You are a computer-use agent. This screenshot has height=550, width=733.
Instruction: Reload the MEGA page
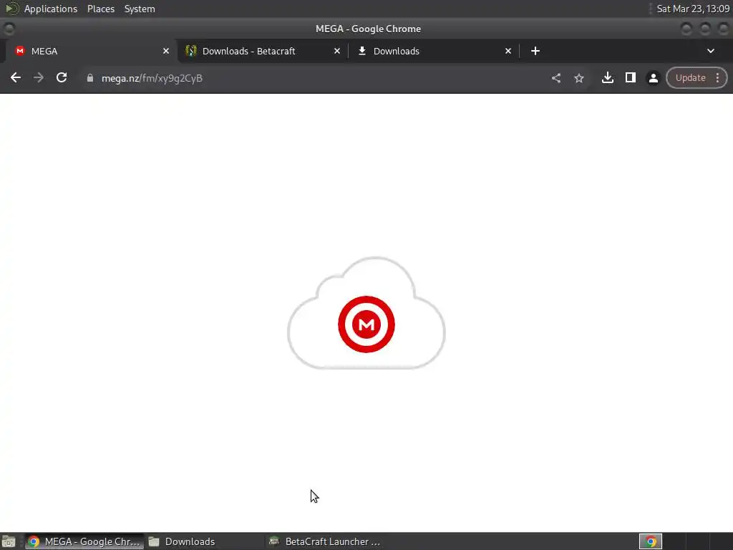pos(62,77)
